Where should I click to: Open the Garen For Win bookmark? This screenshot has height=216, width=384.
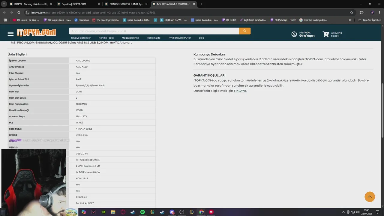click(26, 20)
